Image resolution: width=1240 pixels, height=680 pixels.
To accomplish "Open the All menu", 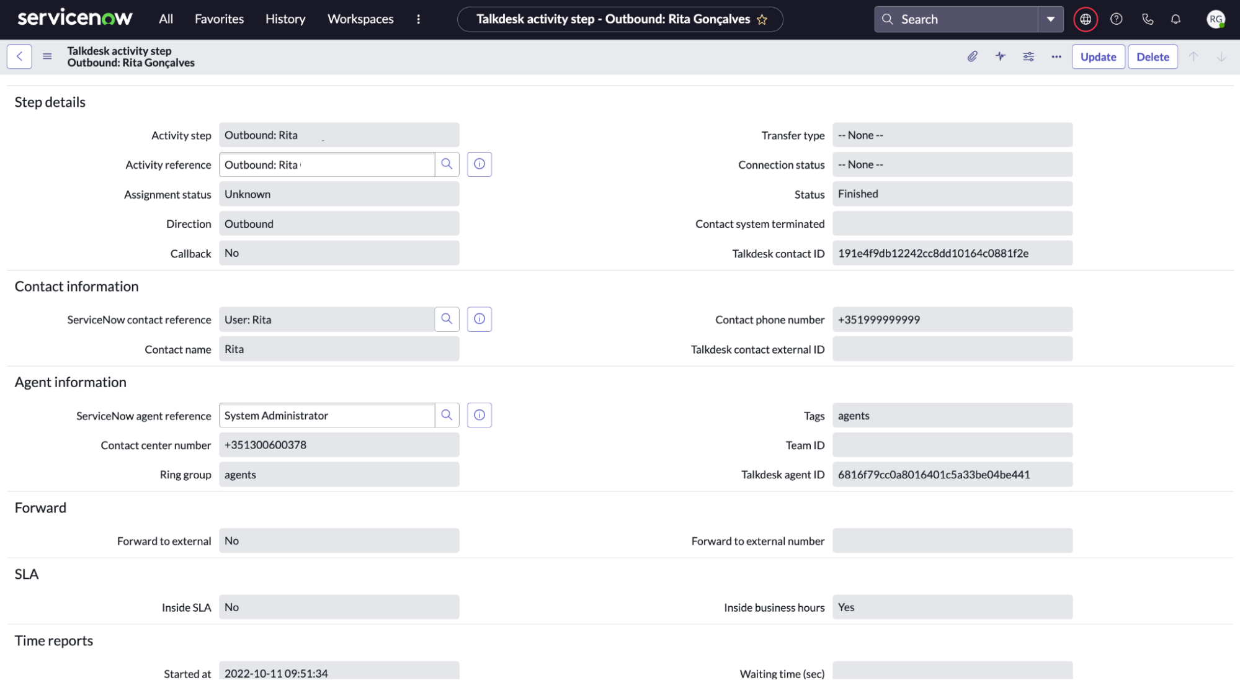I will (x=166, y=19).
